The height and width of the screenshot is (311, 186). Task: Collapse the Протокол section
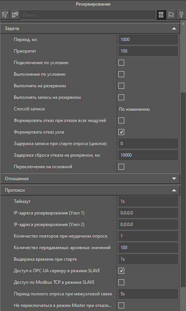click(174, 190)
